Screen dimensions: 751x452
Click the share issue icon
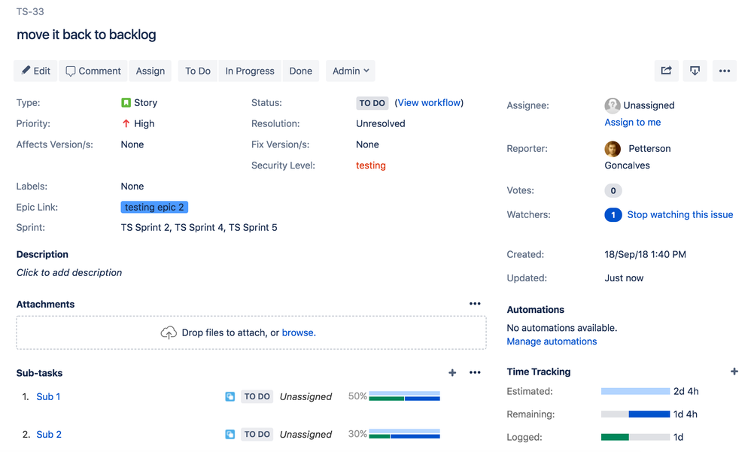(666, 71)
